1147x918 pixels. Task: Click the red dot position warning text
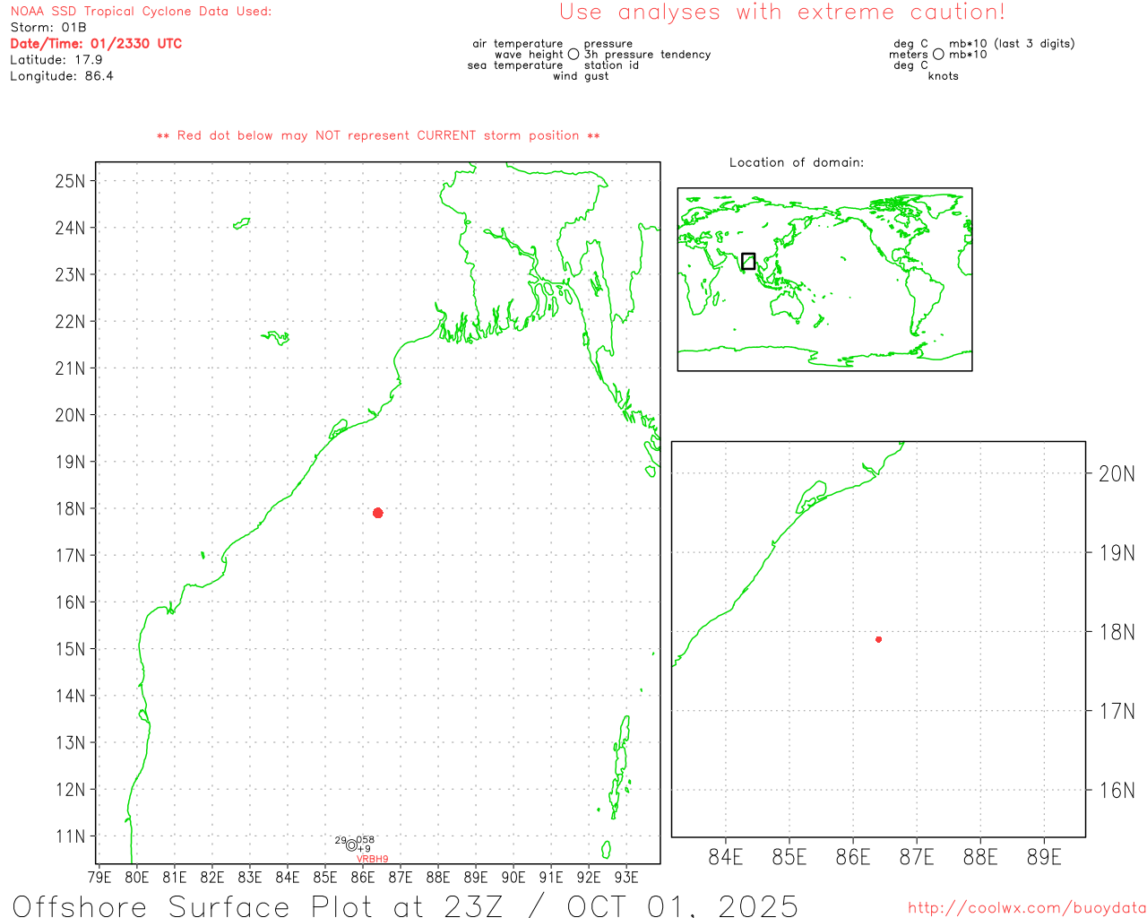[378, 135]
